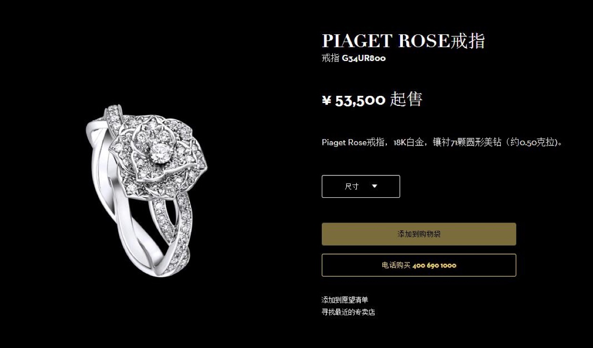Screen dimensions: 593x348
Task: Select the 尺寸 label text in dropdown
Action: click(352, 186)
